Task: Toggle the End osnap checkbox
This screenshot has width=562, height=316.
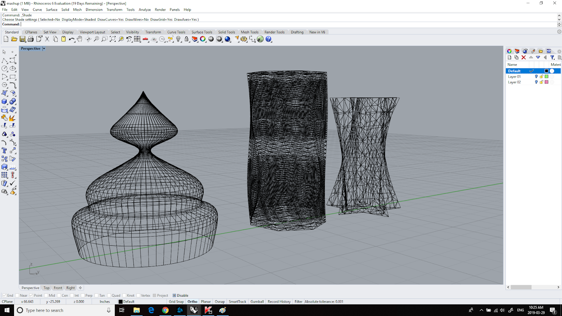Action: click(x=5, y=295)
